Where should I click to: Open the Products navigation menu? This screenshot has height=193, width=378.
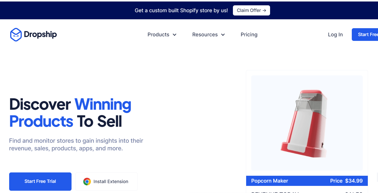click(x=158, y=35)
